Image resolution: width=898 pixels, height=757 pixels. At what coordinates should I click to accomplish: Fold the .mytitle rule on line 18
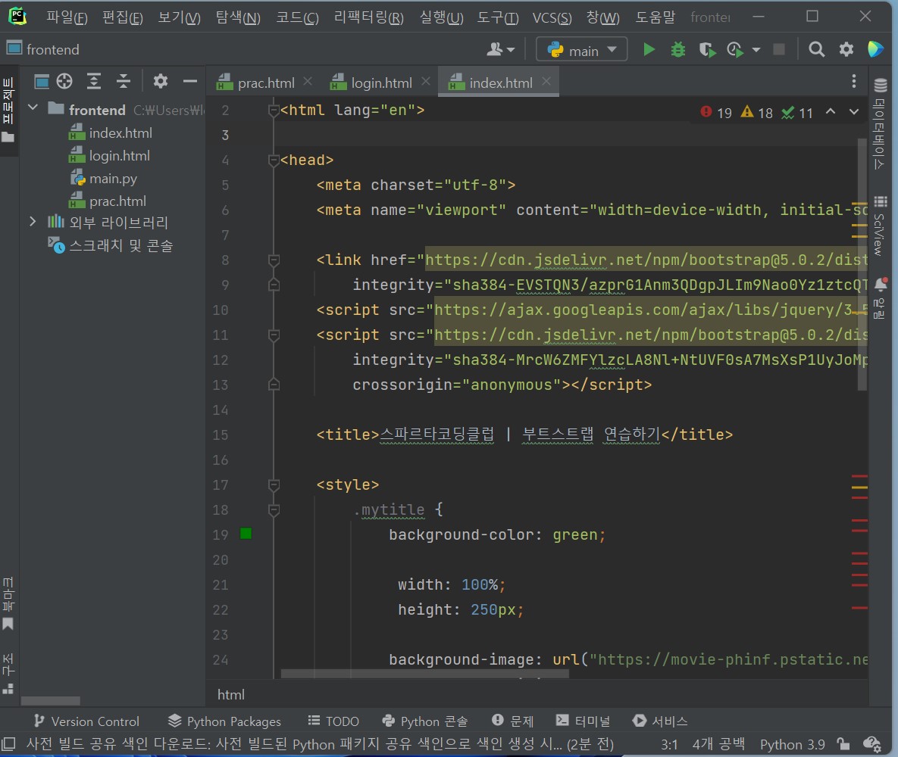tap(274, 509)
